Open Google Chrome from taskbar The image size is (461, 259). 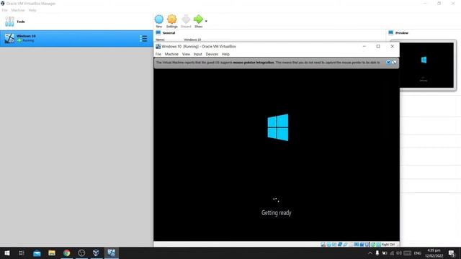click(67, 253)
